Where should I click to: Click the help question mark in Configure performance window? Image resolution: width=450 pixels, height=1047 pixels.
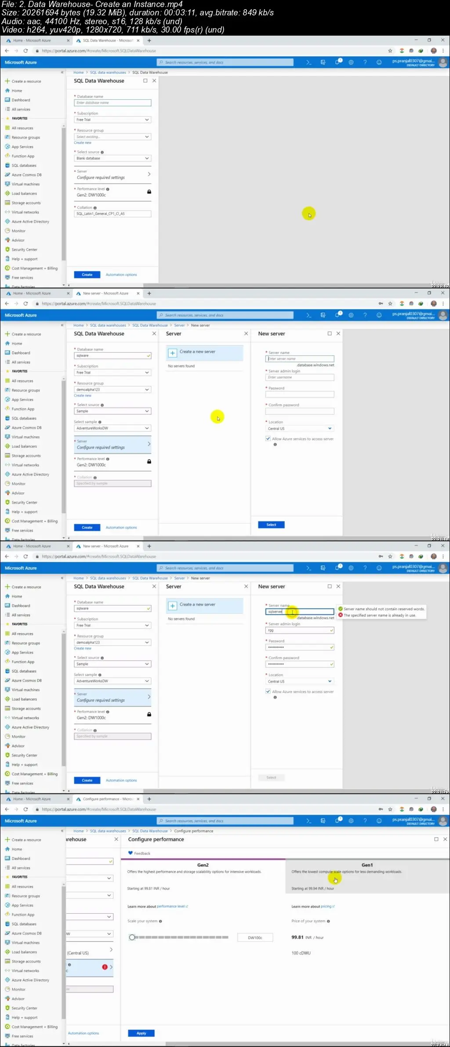click(365, 821)
